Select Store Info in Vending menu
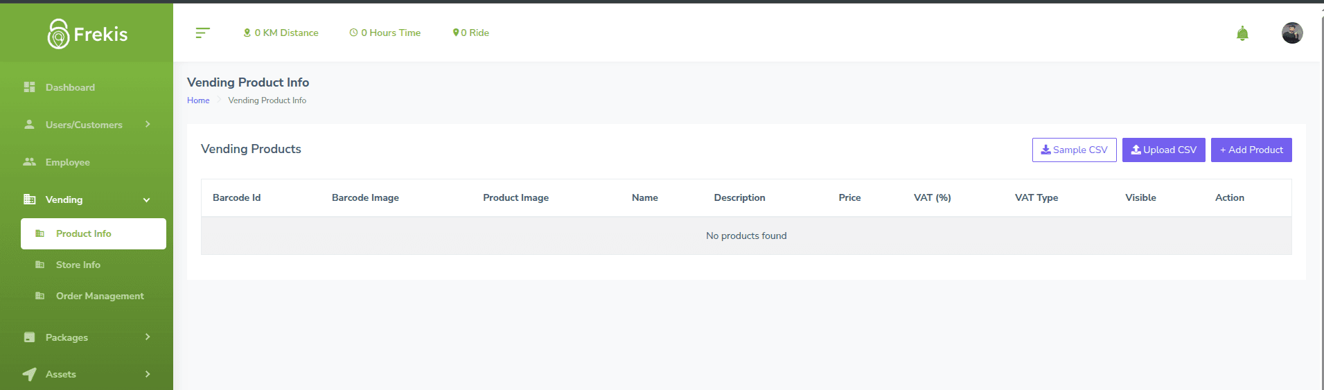The image size is (1324, 390). [x=78, y=265]
